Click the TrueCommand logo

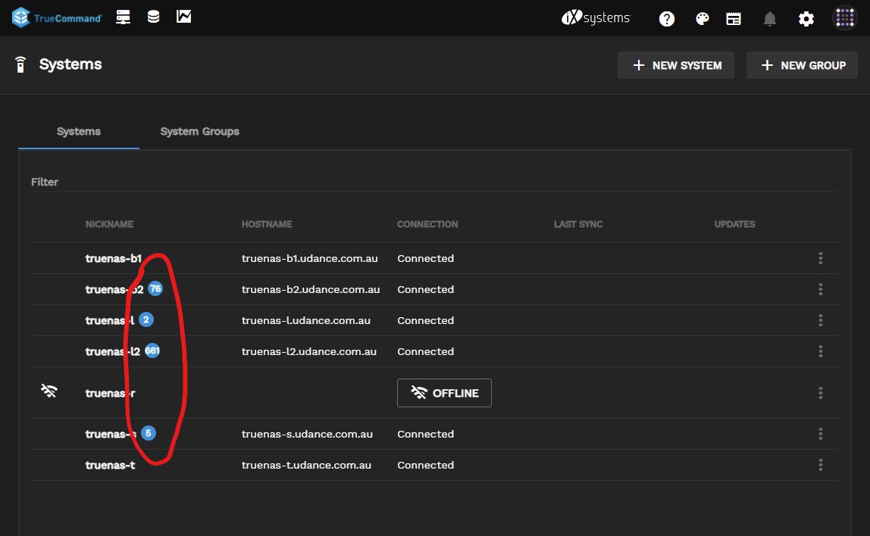(x=57, y=17)
